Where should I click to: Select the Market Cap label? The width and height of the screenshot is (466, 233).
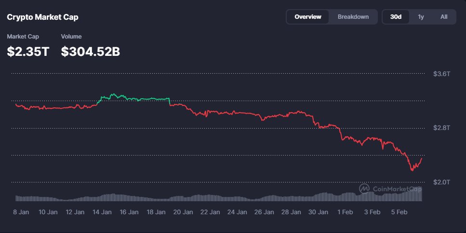23,37
